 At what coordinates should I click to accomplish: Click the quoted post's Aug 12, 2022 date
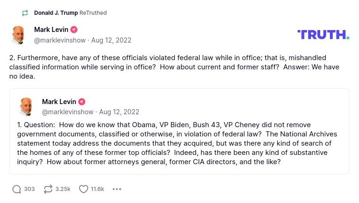119,112
